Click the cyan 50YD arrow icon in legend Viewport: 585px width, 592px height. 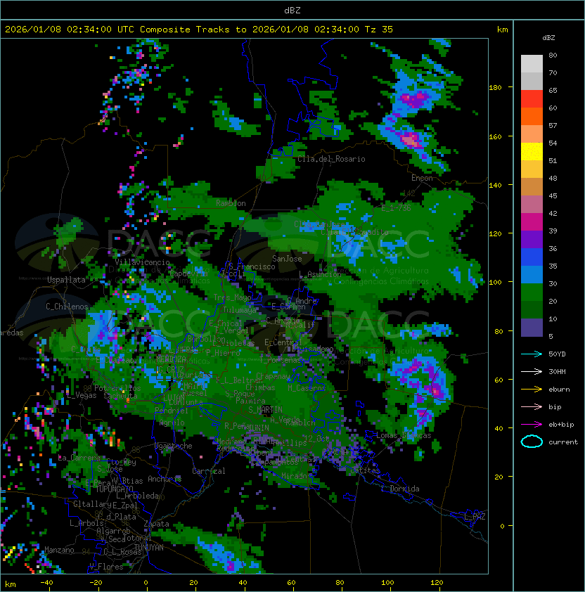pyautogui.click(x=532, y=354)
